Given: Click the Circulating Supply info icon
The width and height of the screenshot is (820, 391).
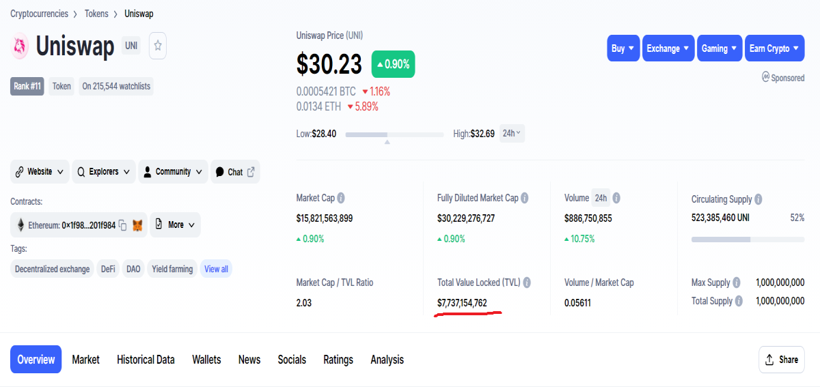Looking at the screenshot, I should [x=758, y=199].
